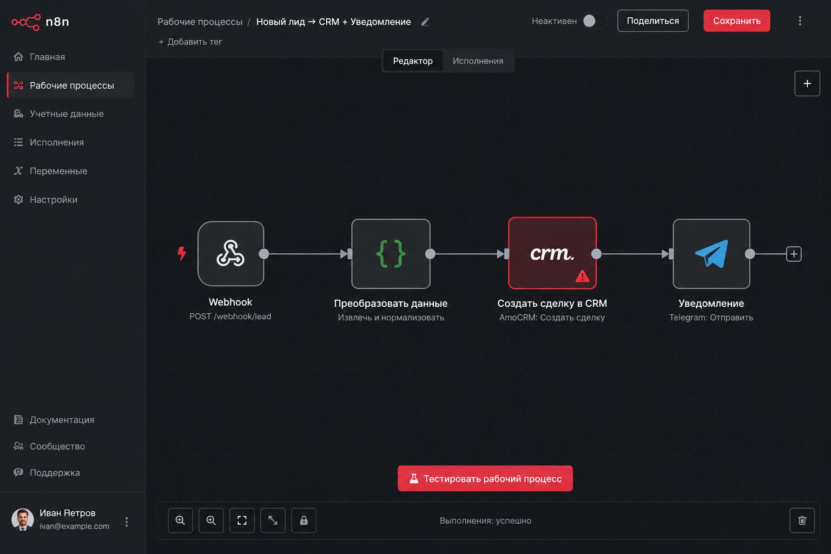Image resolution: width=831 pixels, height=554 pixels.
Task: Click the Создать сделку в CRM node label
Action: [x=552, y=304]
